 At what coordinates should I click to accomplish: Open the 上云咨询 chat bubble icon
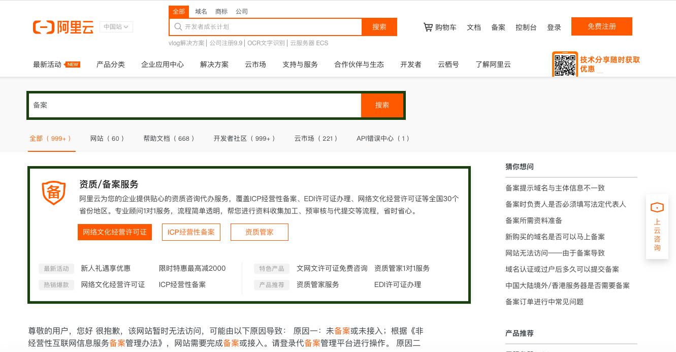(x=657, y=207)
